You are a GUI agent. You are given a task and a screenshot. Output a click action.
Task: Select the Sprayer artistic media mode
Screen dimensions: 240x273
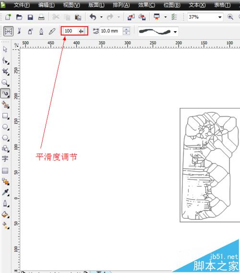click(x=30, y=31)
